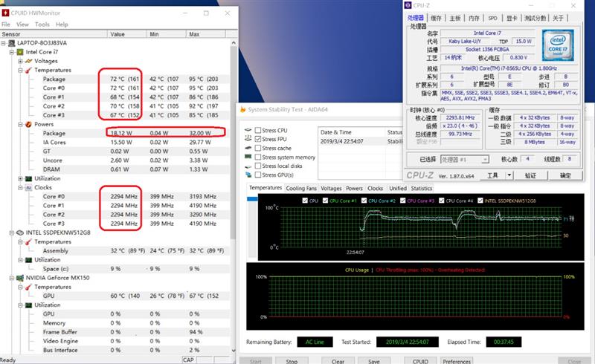The width and height of the screenshot is (595, 364).
Task: Click the Voltages lightning icon
Action: (x=28, y=61)
